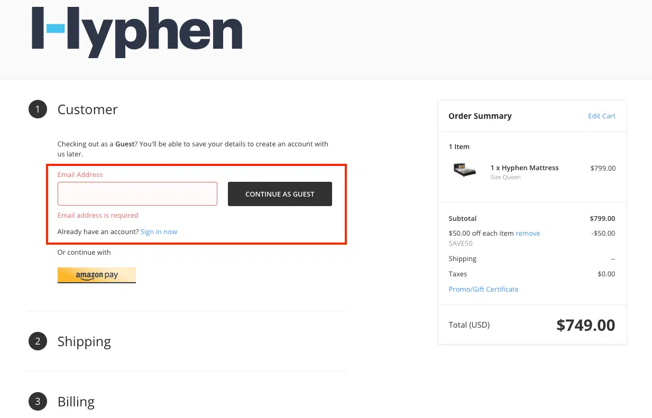This screenshot has width=652, height=418.
Task: Click the Order Summary heading
Action: (480, 116)
